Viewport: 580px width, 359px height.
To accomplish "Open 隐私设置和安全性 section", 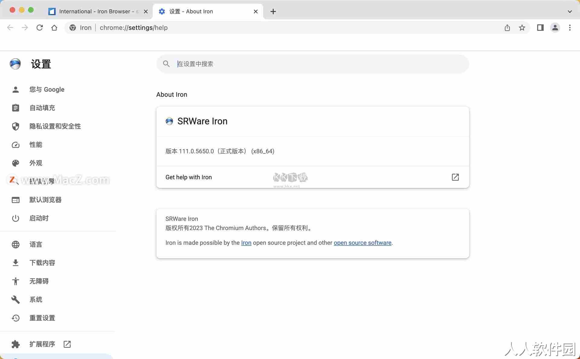I will [x=55, y=126].
